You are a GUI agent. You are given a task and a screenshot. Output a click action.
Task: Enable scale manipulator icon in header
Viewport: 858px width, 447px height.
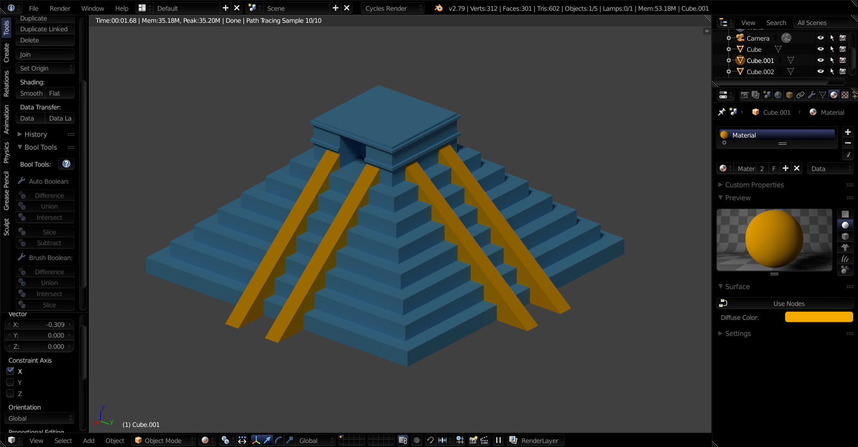tap(290, 440)
